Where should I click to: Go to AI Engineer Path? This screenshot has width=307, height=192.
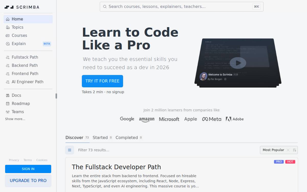pyautogui.click(x=28, y=82)
